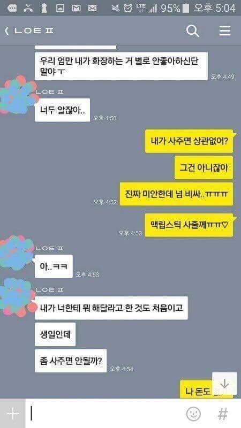The image size is (241, 428).
Task: Open the profile picture above 너두 알잖아
Action: click(x=18, y=95)
